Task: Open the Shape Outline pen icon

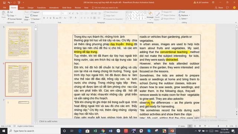Action: coord(162,15)
